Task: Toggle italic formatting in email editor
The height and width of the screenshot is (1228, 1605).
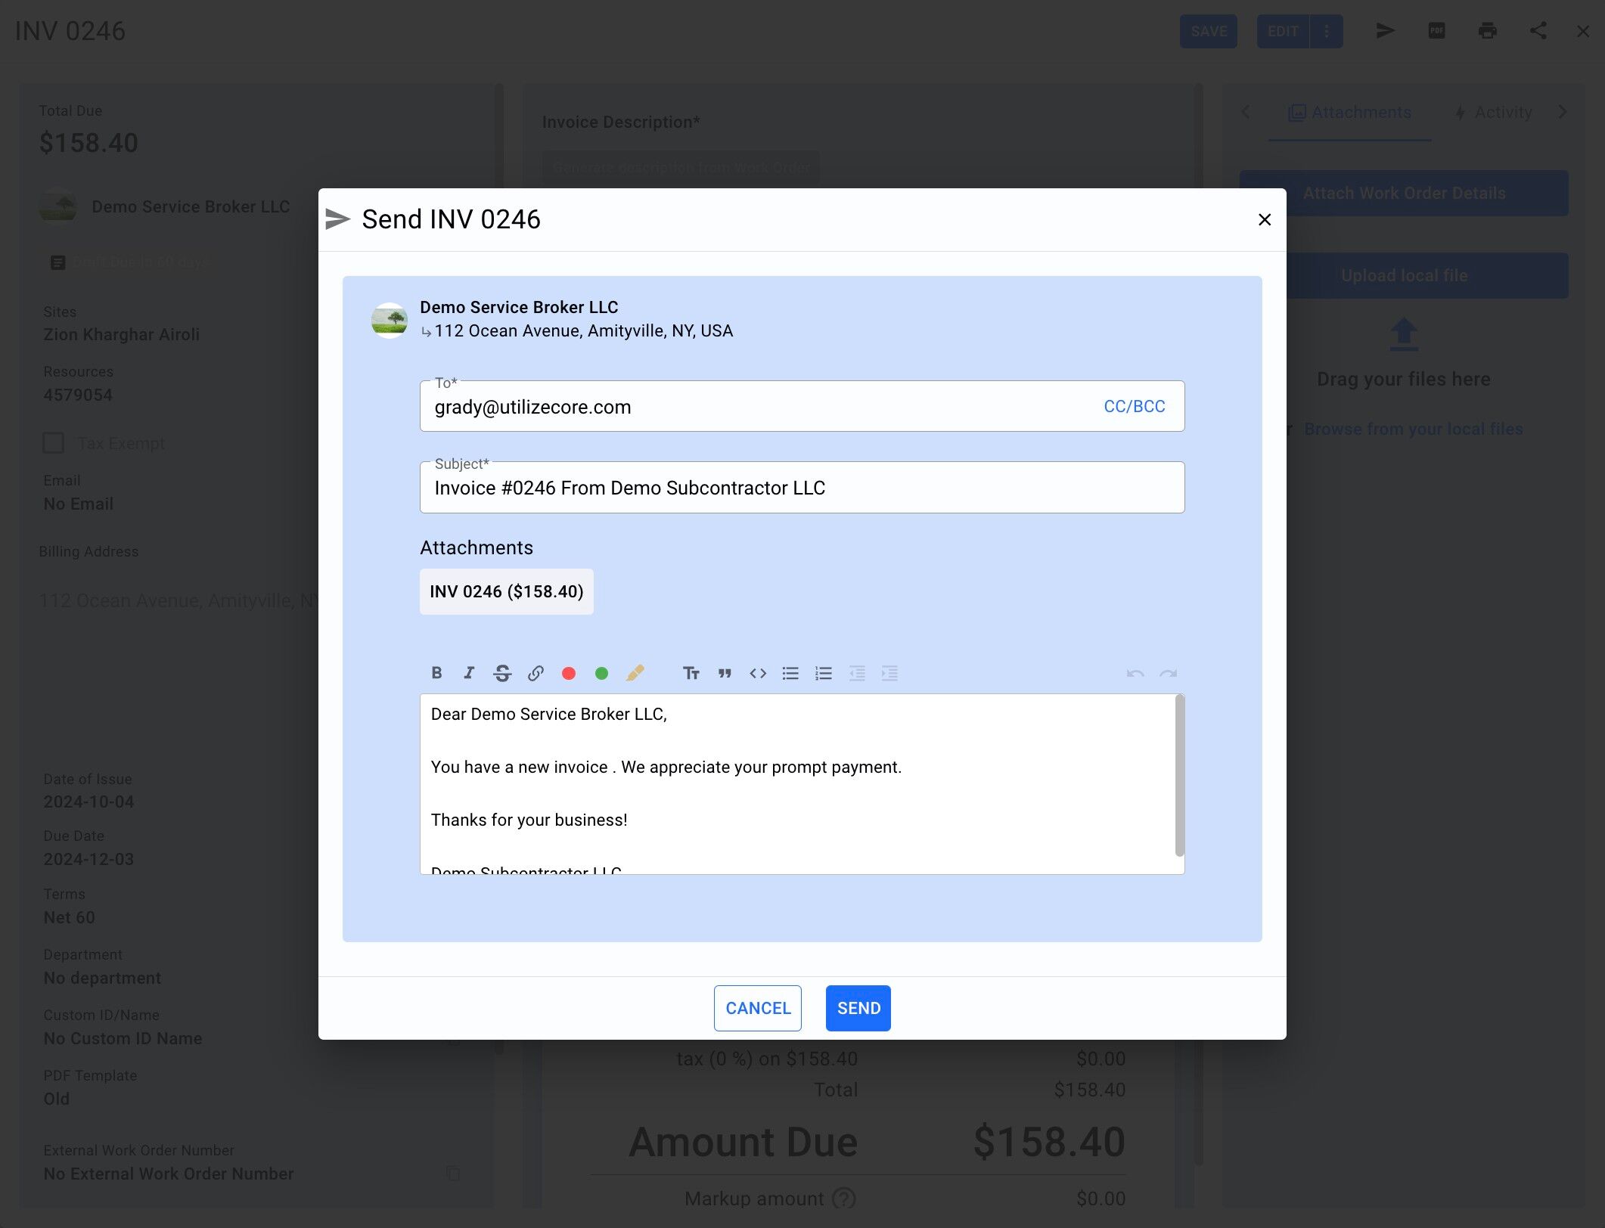Action: (x=469, y=673)
